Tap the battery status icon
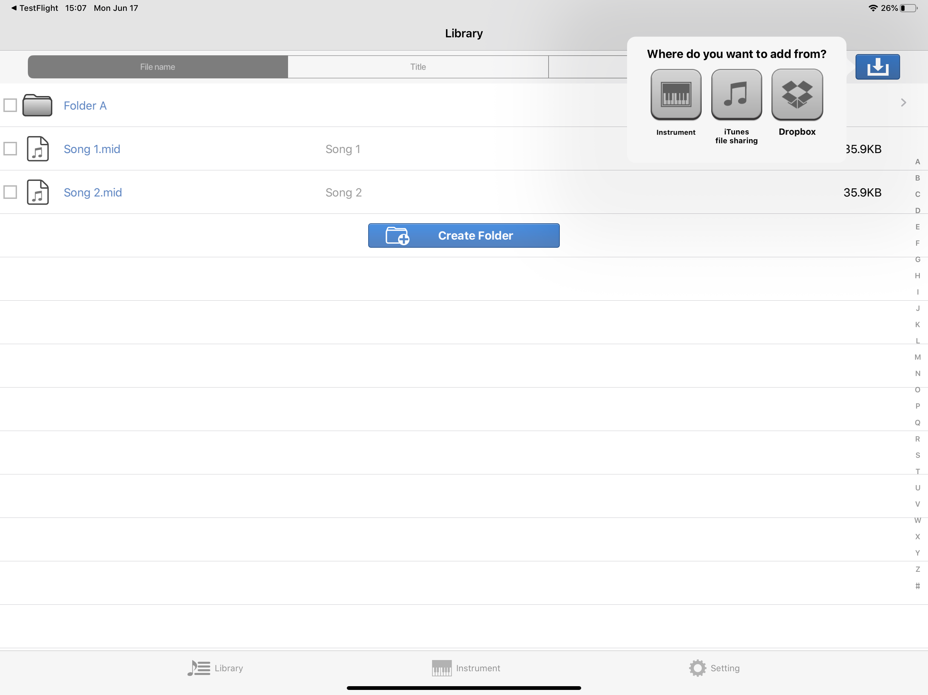This screenshot has height=695, width=928. (909, 8)
